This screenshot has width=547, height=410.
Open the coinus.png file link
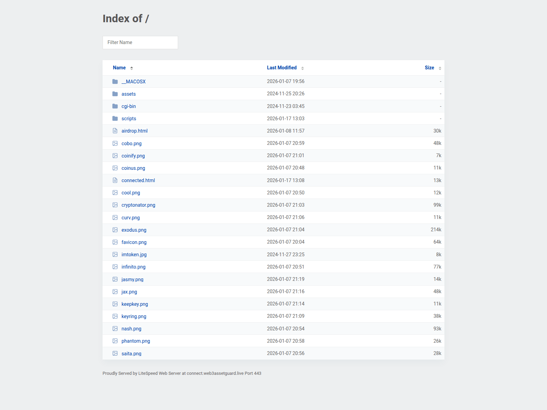(x=133, y=168)
